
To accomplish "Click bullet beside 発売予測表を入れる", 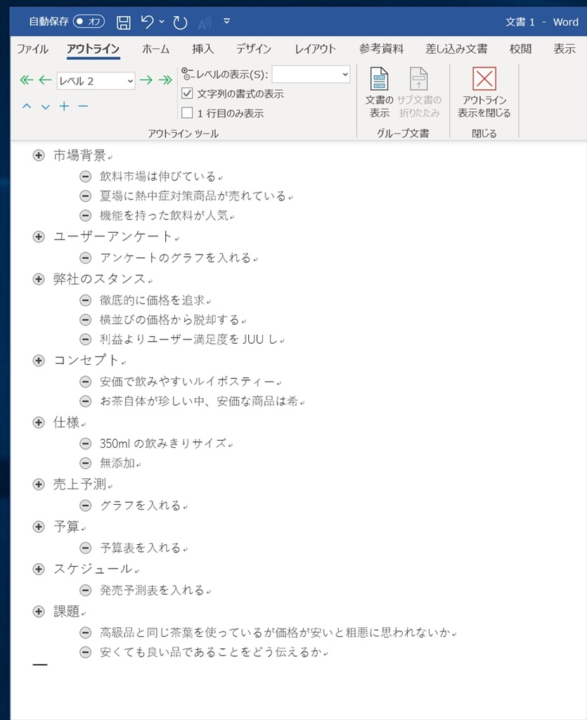I will (x=85, y=590).
